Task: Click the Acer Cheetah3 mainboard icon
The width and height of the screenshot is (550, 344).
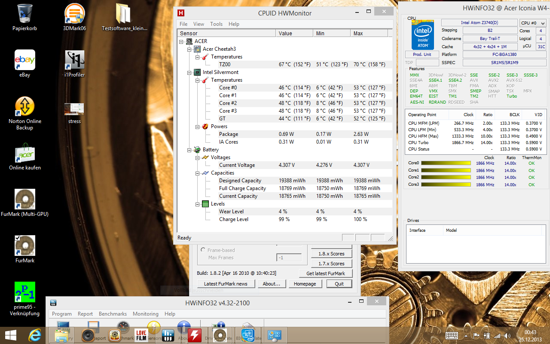Action: pyautogui.click(x=197, y=49)
